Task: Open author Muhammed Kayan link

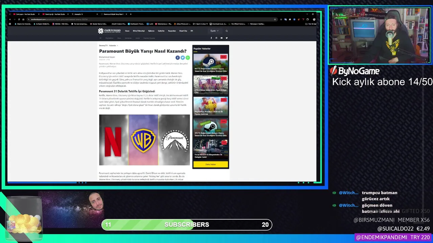Action: 107,57
